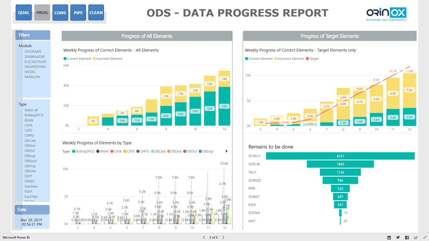Click Correct Element legend swatch in All Elements

(65, 59)
